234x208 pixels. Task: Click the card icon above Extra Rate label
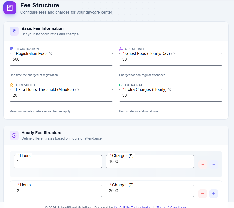coord(121,85)
